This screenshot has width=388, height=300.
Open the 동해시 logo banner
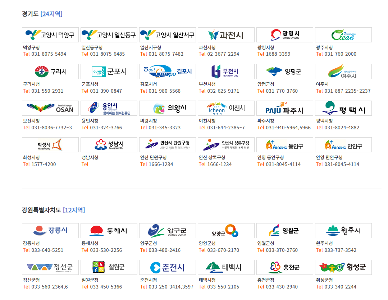[109, 231]
